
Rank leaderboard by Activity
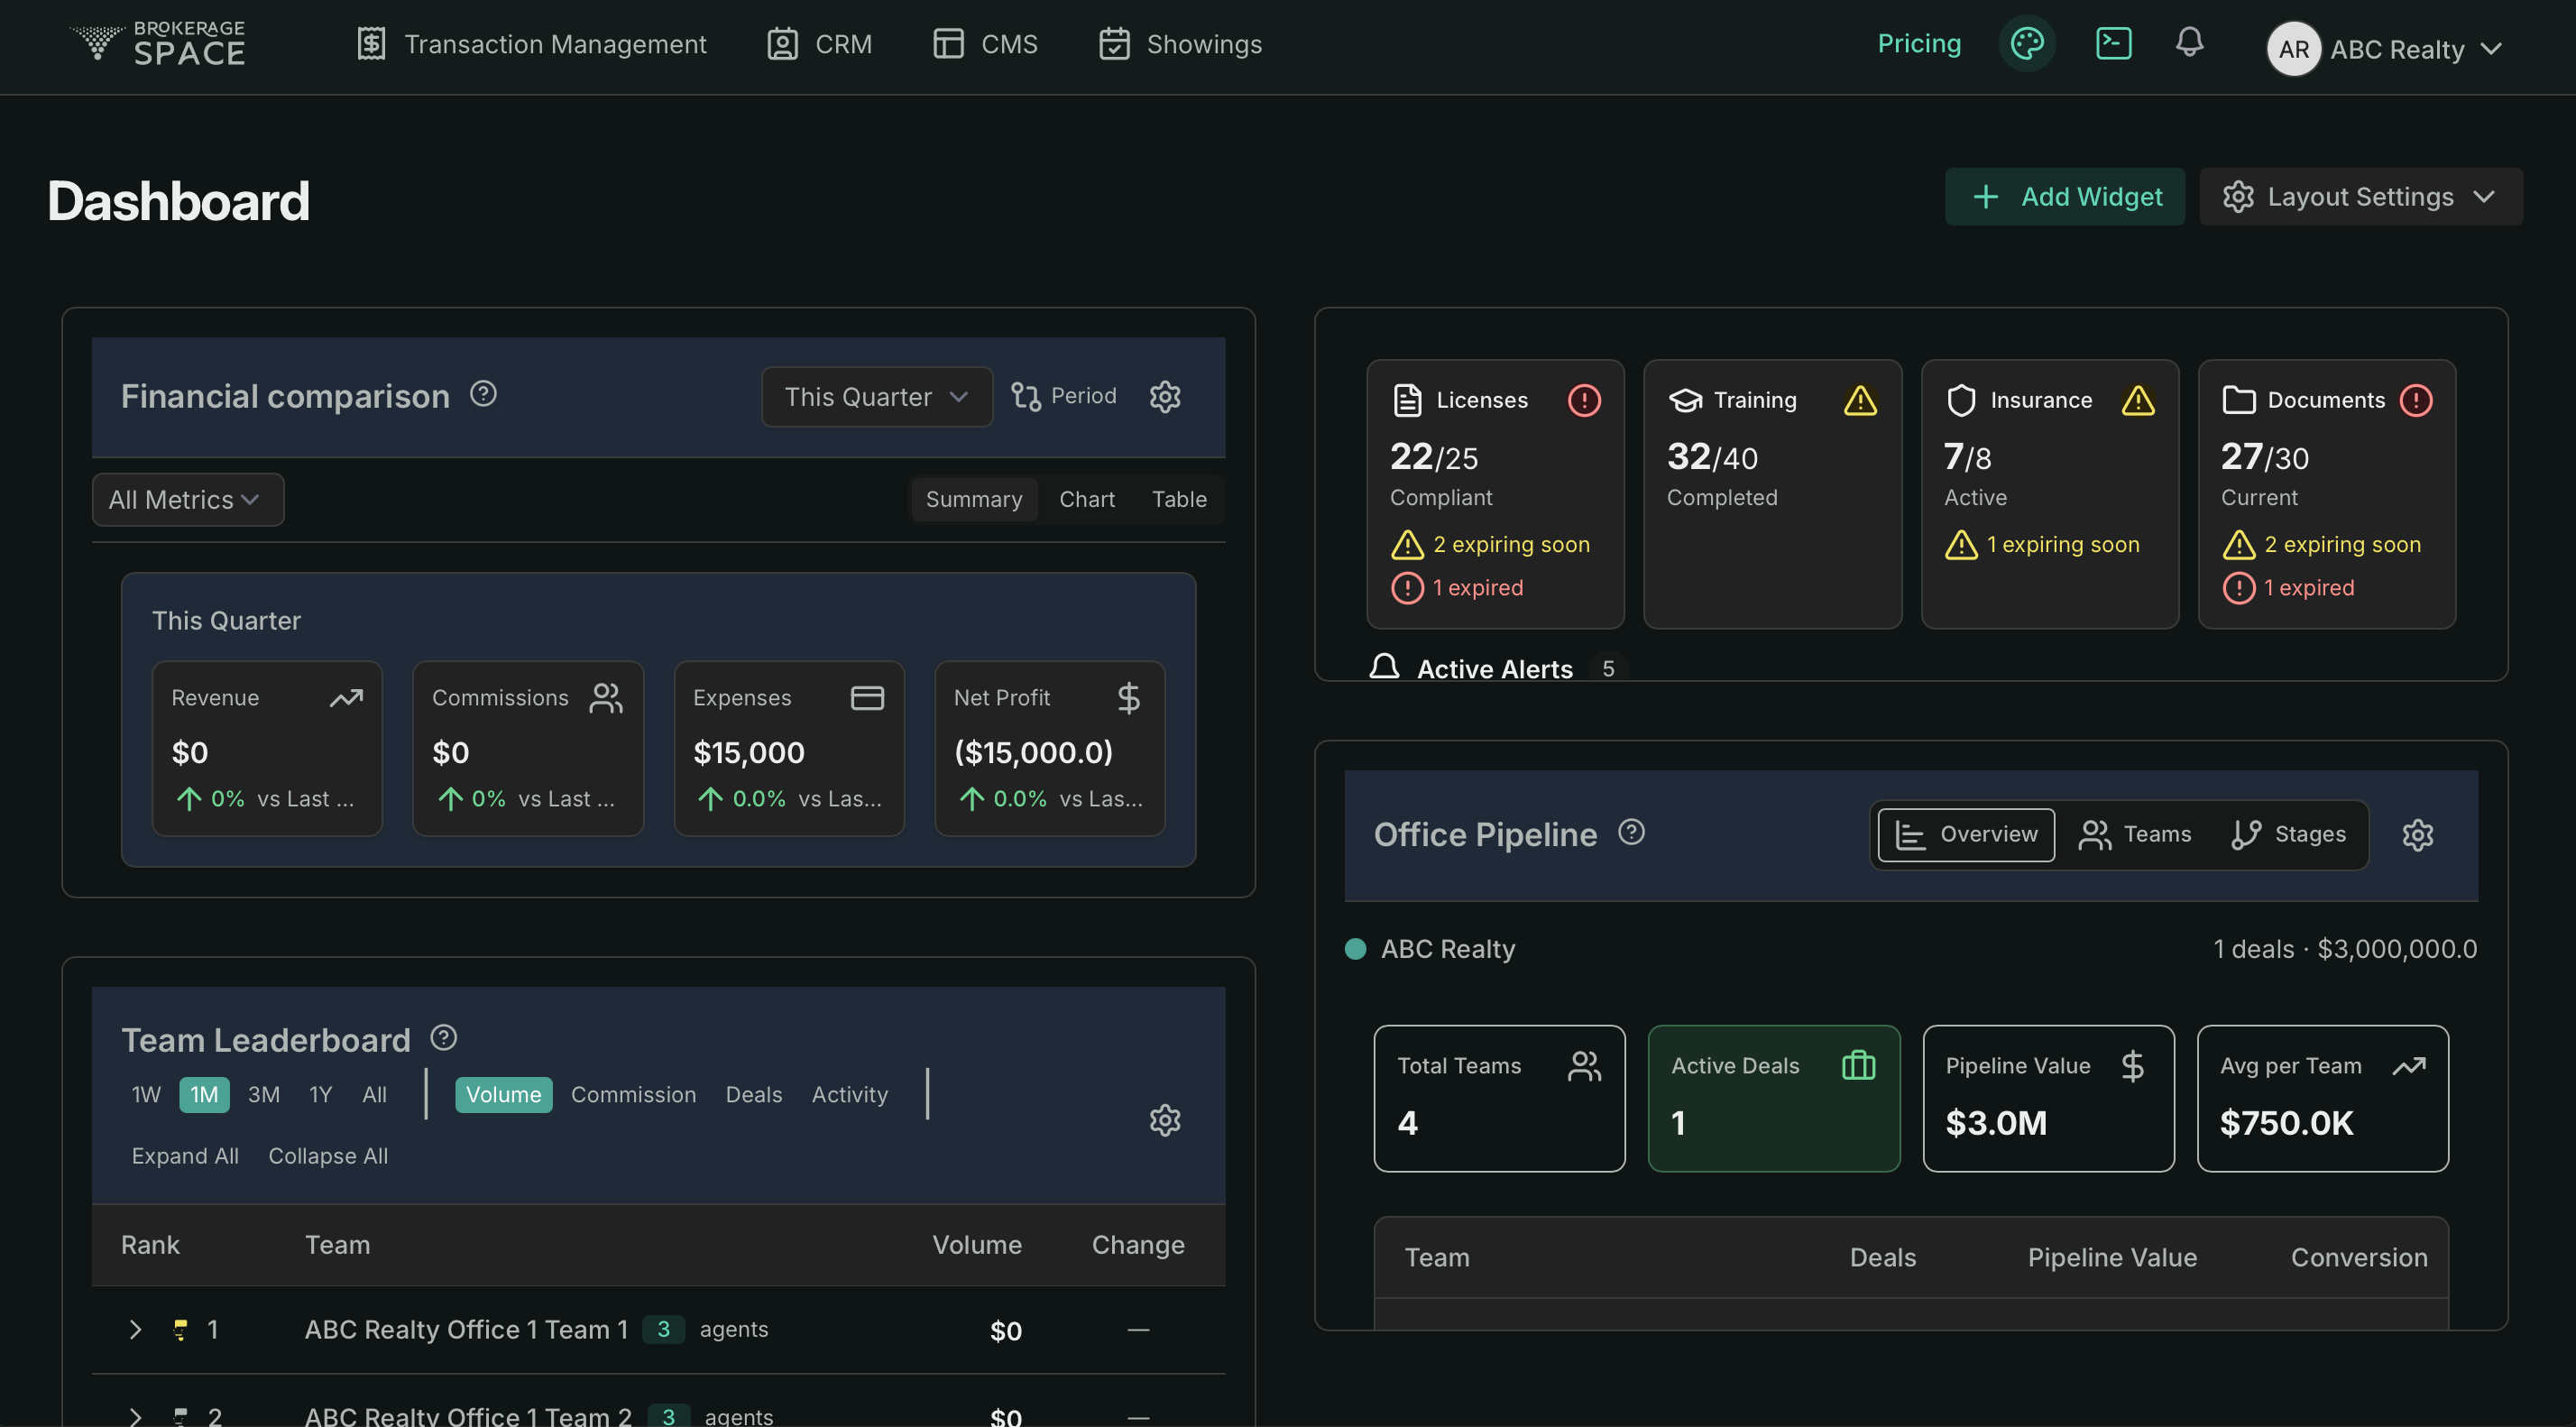point(849,1095)
